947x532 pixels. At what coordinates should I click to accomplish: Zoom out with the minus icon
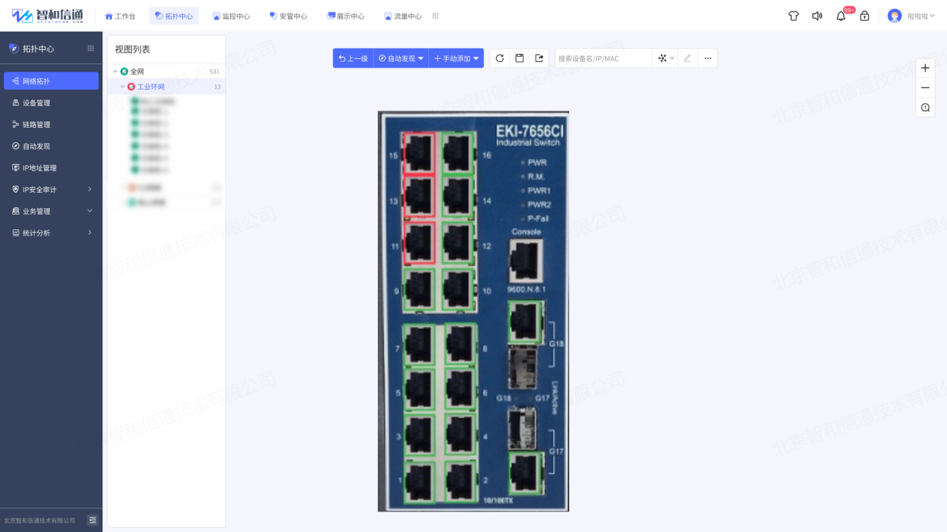(925, 88)
